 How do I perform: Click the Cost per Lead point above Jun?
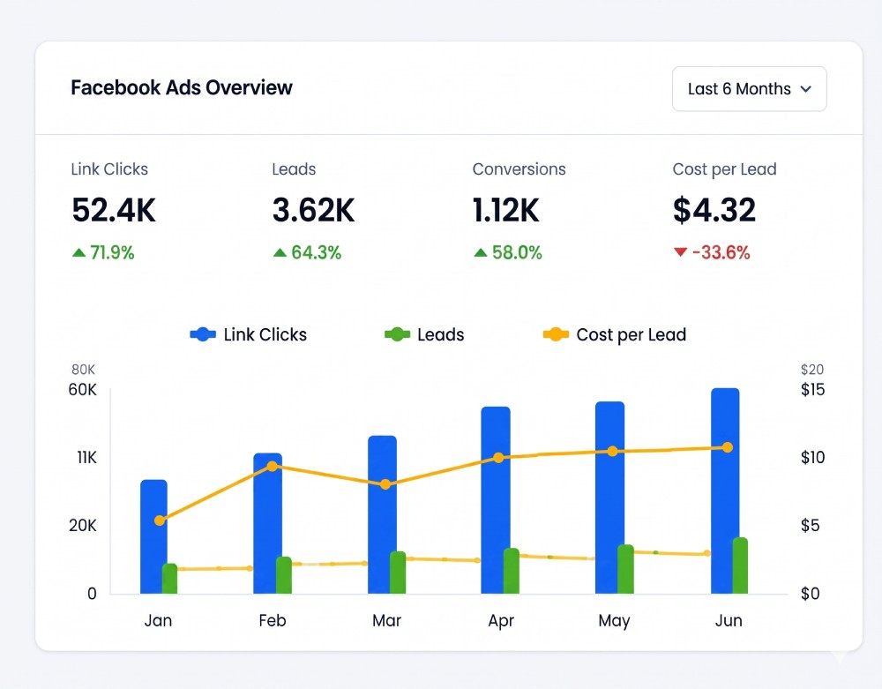pyautogui.click(x=728, y=447)
